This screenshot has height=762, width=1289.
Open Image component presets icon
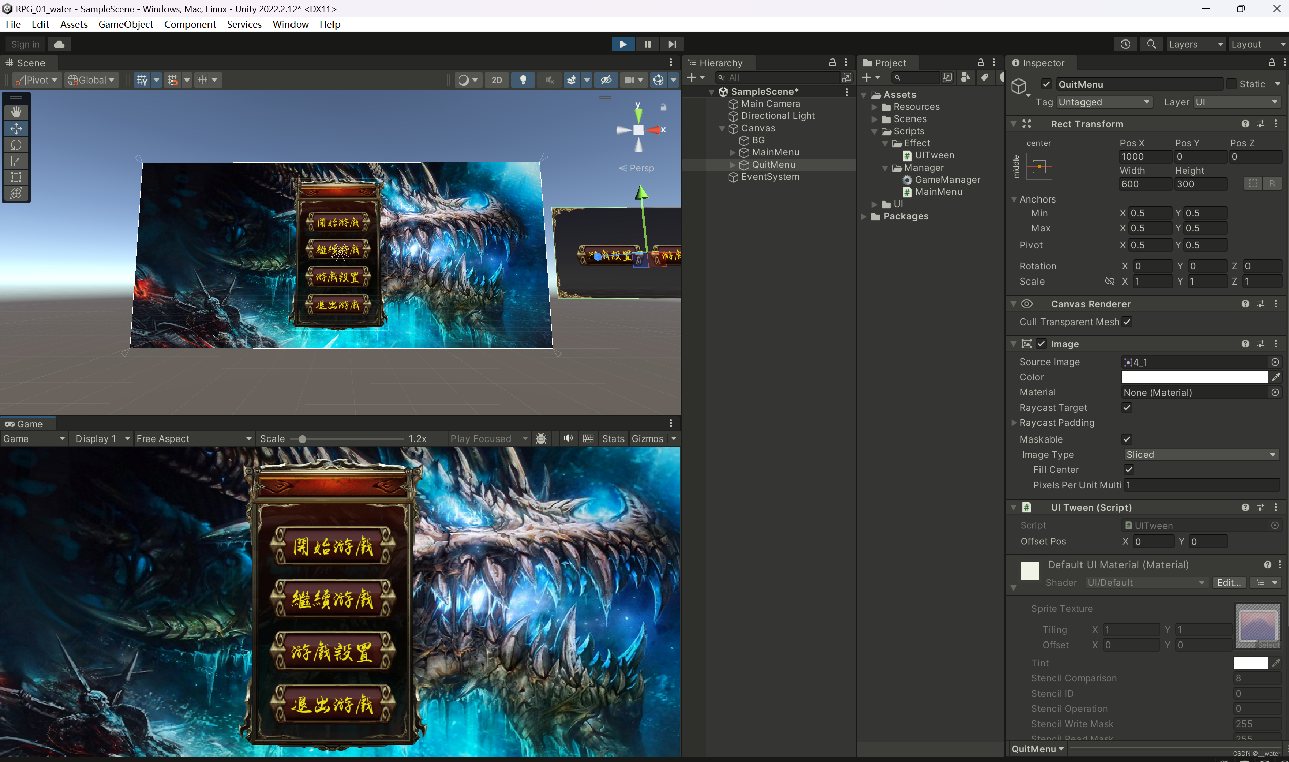pyautogui.click(x=1260, y=344)
